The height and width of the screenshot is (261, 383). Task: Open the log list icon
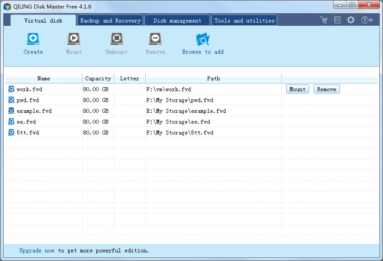(x=337, y=20)
